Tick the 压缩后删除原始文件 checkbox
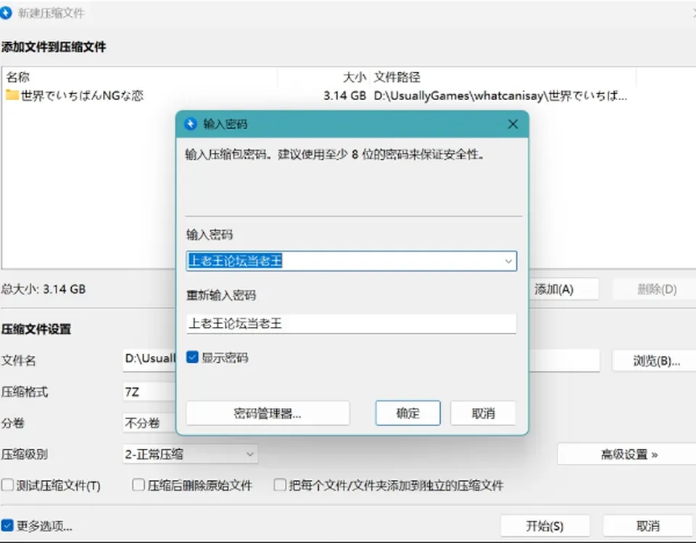The height and width of the screenshot is (543, 696). [x=138, y=485]
